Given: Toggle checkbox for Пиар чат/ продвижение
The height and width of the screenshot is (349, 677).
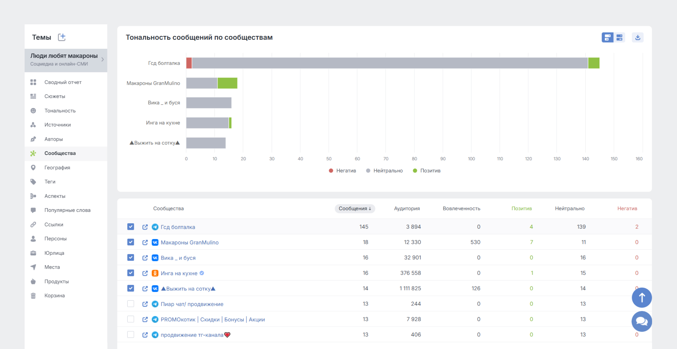Looking at the screenshot, I should click(x=131, y=304).
